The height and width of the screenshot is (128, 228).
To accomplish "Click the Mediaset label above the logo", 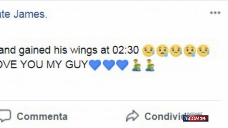I will [196, 114].
